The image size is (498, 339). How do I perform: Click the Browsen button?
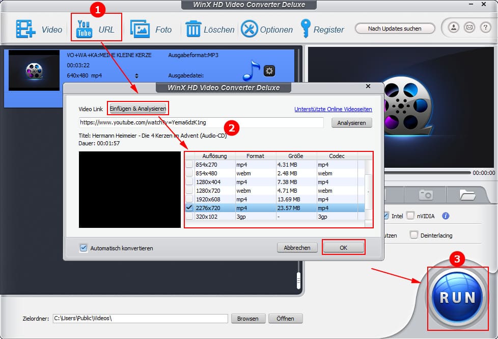tap(248, 318)
